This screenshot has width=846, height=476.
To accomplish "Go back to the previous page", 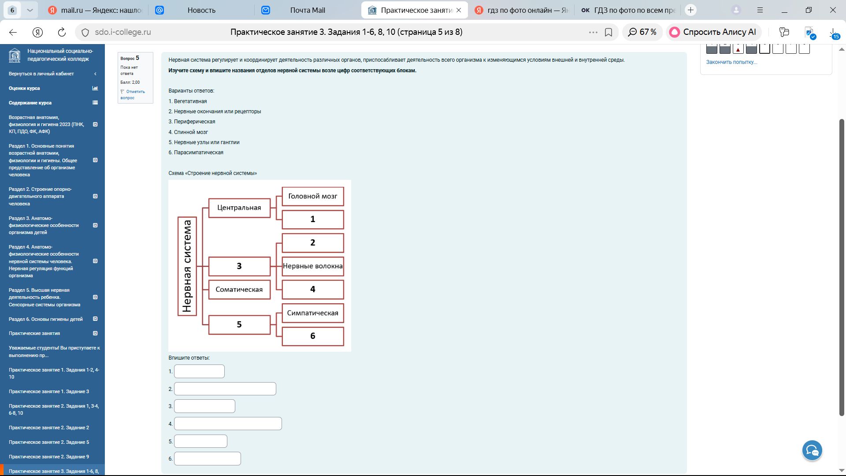I will click(x=13, y=32).
